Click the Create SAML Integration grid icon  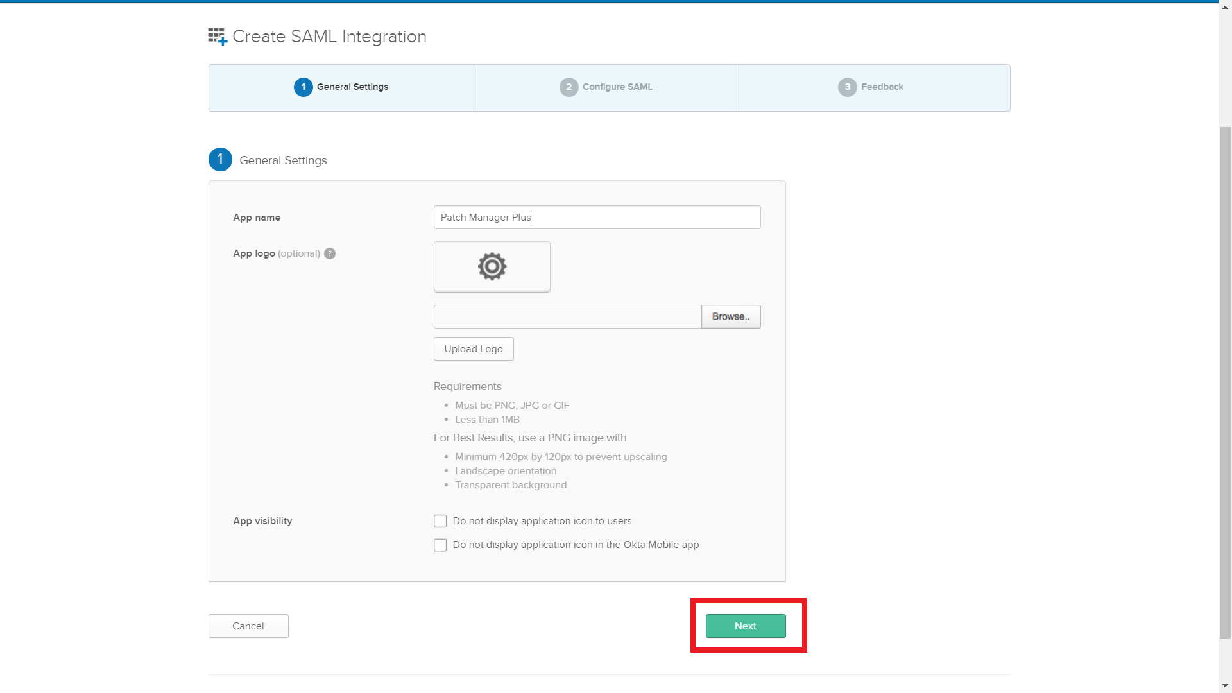click(218, 37)
